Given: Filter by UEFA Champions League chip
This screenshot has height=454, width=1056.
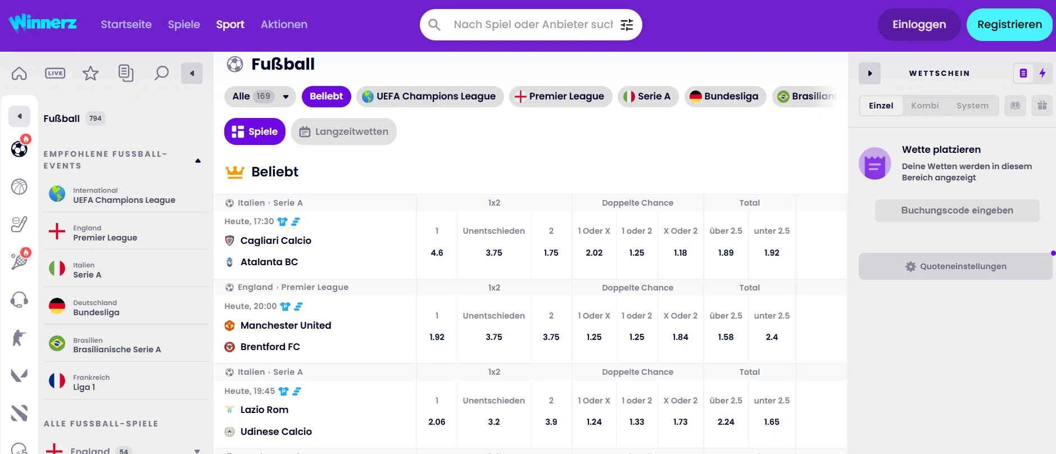Looking at the screenshot, I should coord(430,97).
